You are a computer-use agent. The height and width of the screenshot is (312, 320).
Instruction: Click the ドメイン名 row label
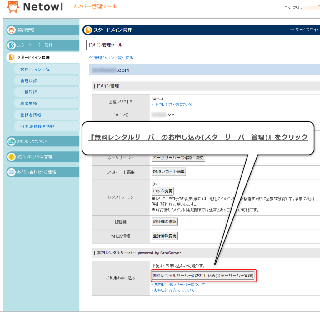[x=120, y=115]
